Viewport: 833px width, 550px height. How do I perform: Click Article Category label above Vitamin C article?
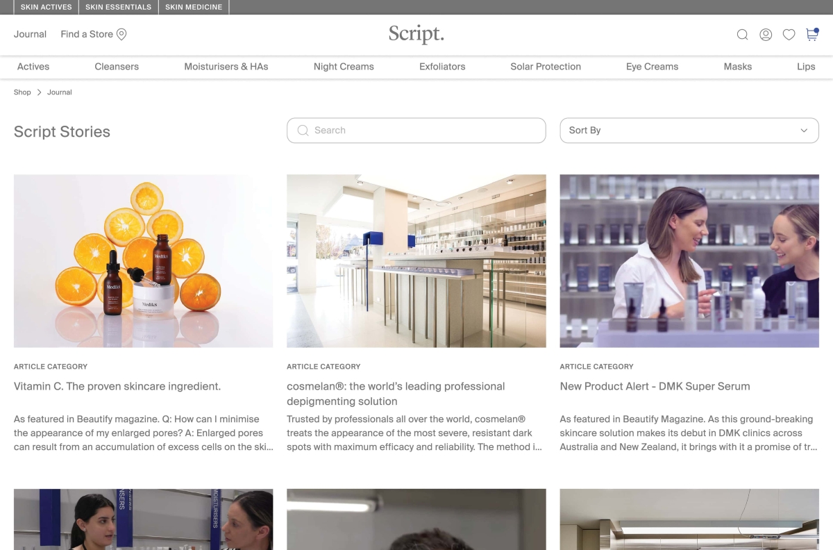pyautogui.click(x=51, y=367)
